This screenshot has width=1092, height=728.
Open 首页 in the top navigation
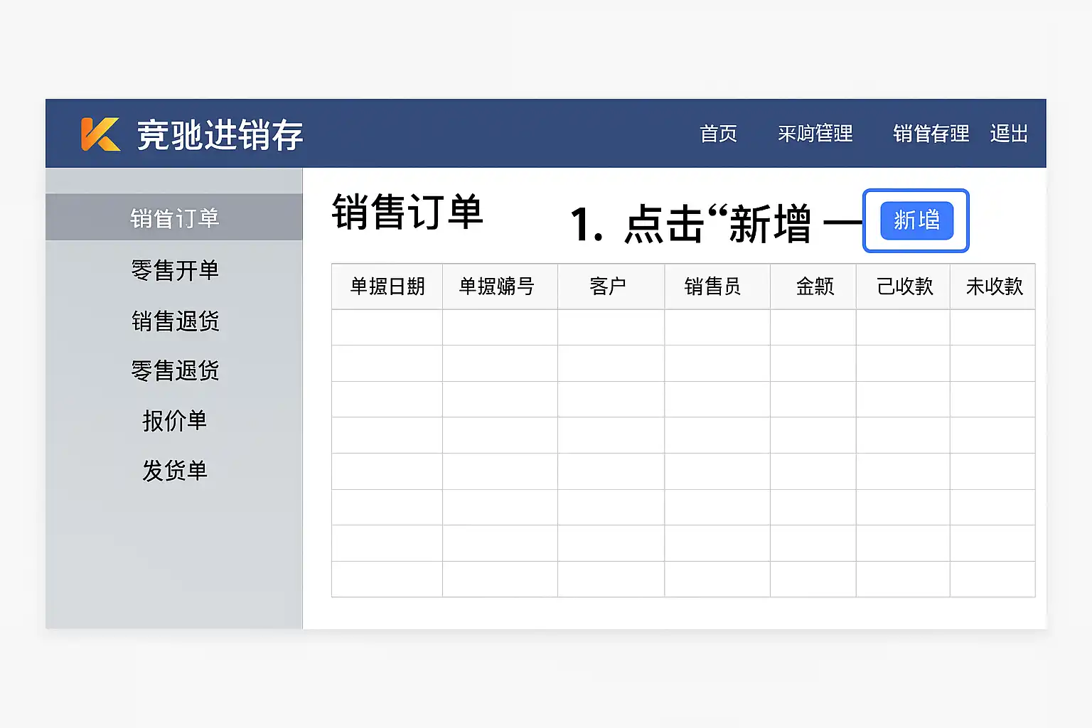coord(718,134)
